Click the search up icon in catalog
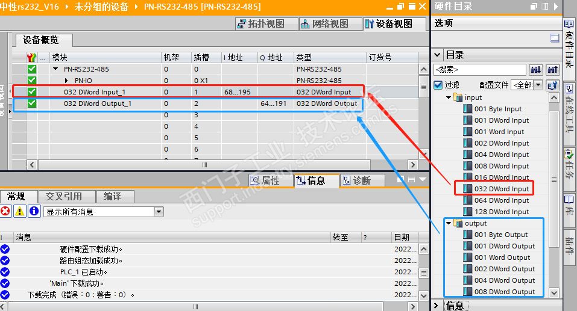This screenshot has width=577, height=311. [x=552, y=69]
